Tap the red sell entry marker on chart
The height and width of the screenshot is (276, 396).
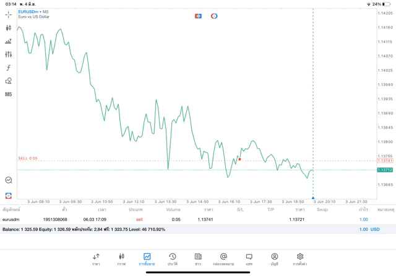tap(239, 159)
